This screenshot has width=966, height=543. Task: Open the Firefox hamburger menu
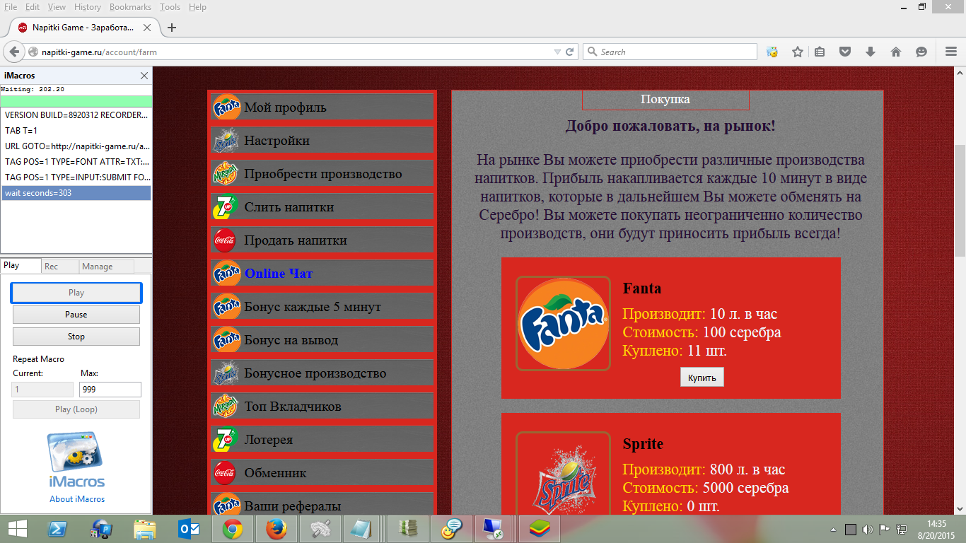pos(951,52)
